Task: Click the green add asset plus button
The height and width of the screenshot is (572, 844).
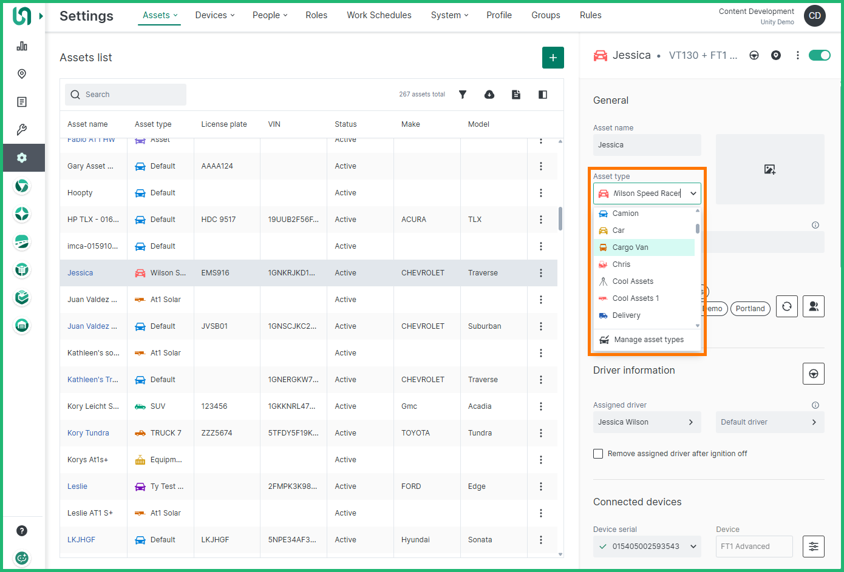Action: pos(553,58)
